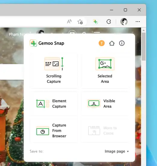Open the browser Extensions puzzle icon
This screenshot has width=157, height=166.
pos(109,22)
